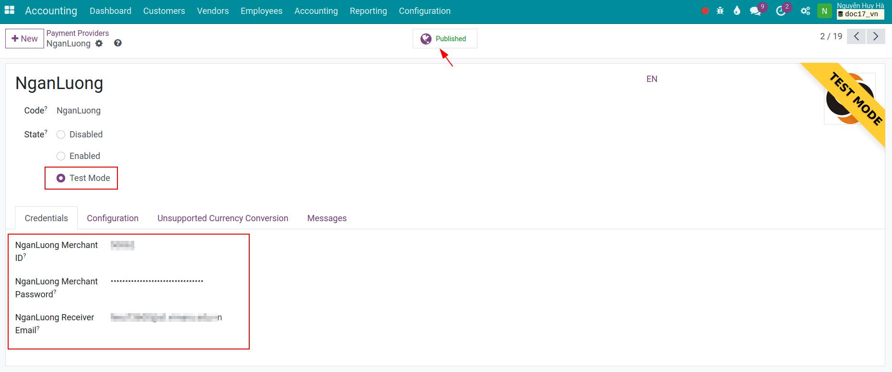Image resolution: width=892 pixels, height=372 pixels.
Task: Click the globe icon on Published button
Action: [426, 39]
